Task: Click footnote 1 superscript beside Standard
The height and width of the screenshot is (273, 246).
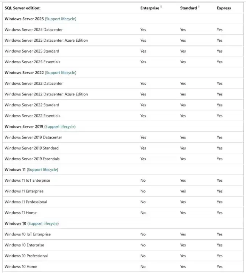Action: point(199,7)
